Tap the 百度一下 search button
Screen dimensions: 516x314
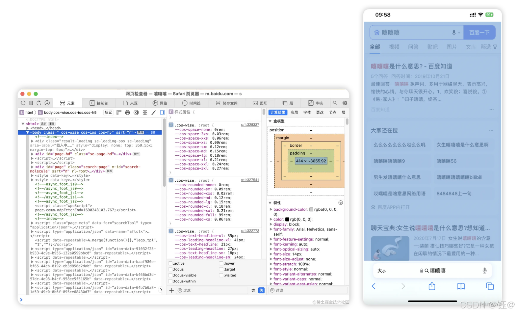[x=479, y=33]
